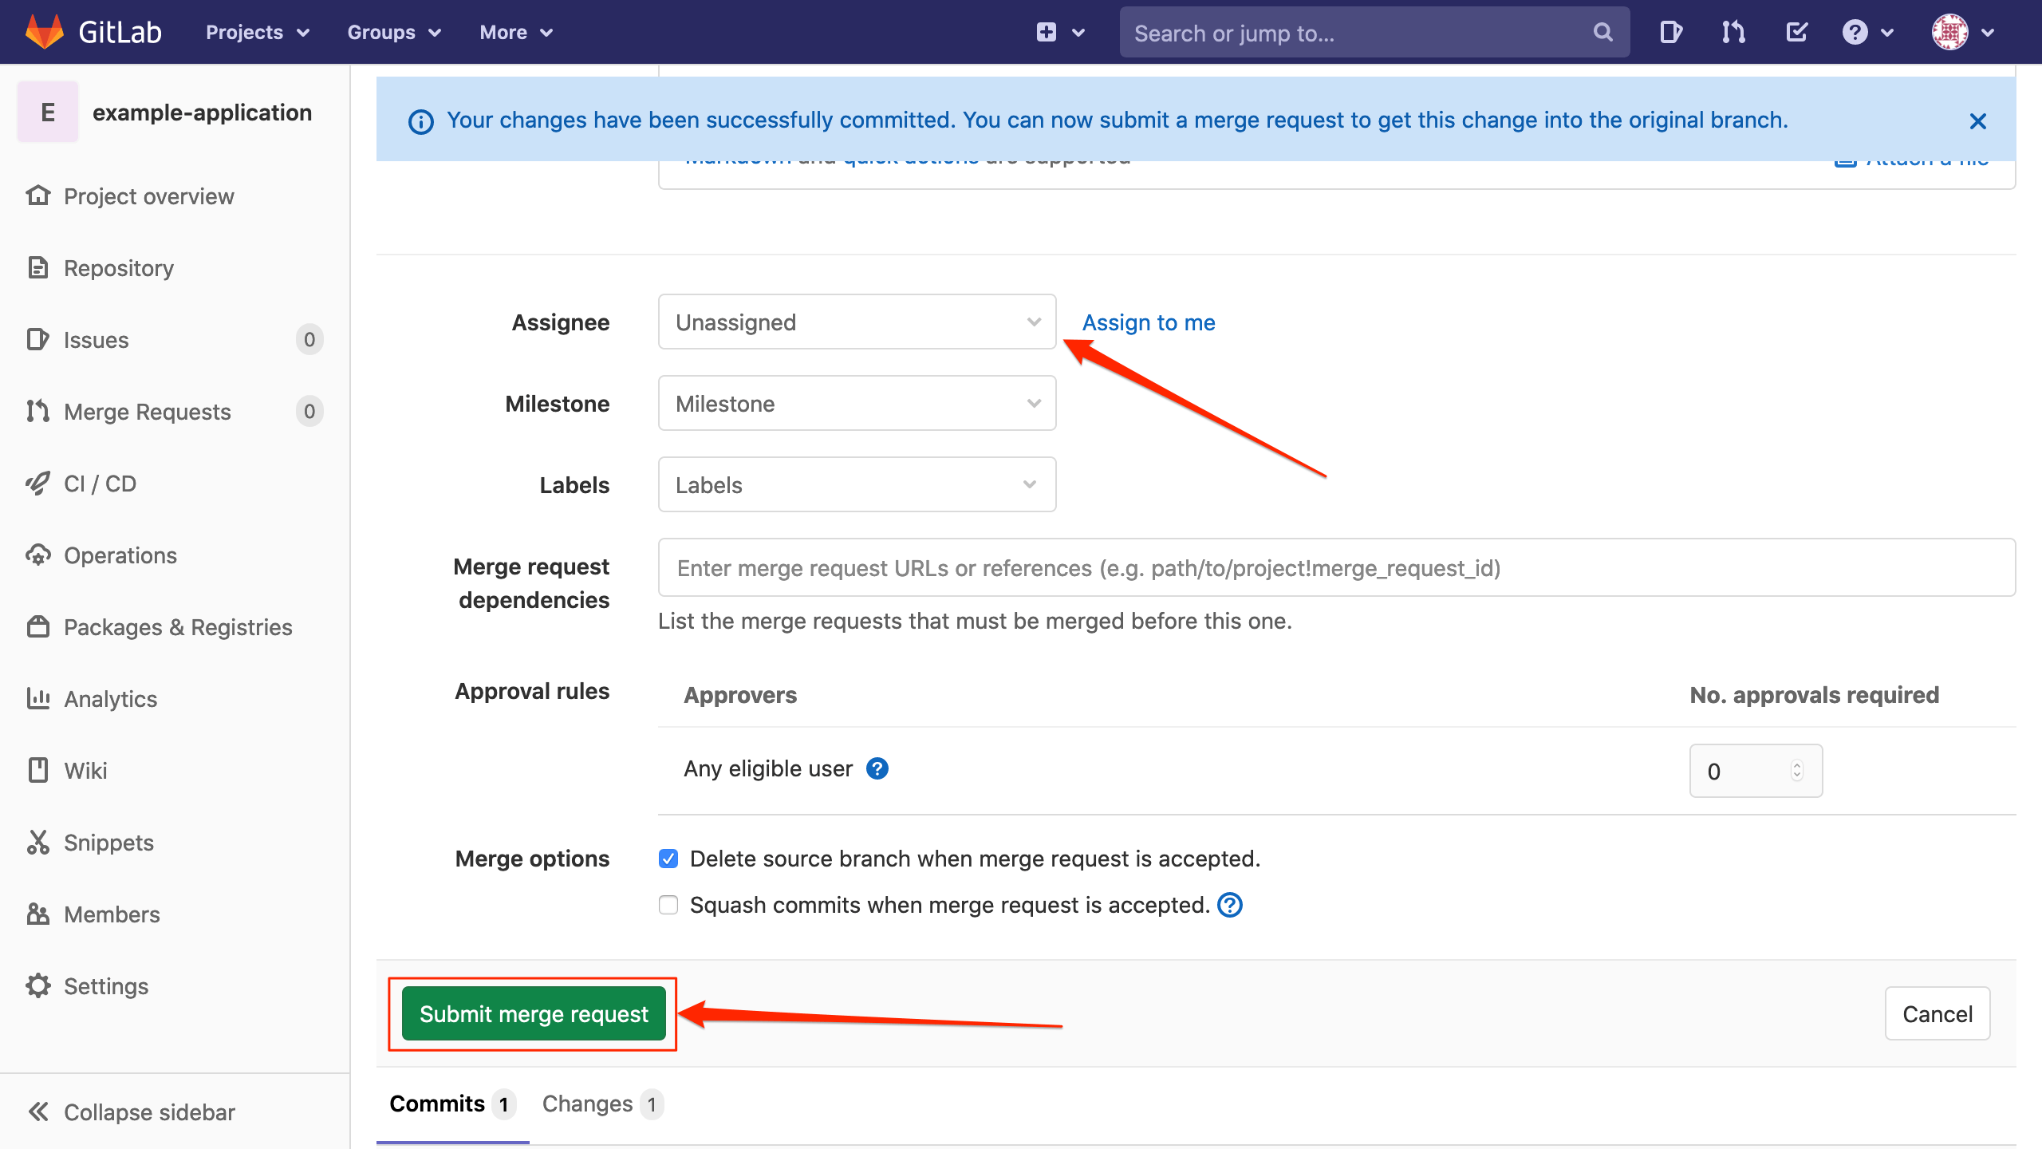Screen dimensions: 2042x1149
Task: Uncheck delete source branch when merged
Action: click(x=668, y=858)
